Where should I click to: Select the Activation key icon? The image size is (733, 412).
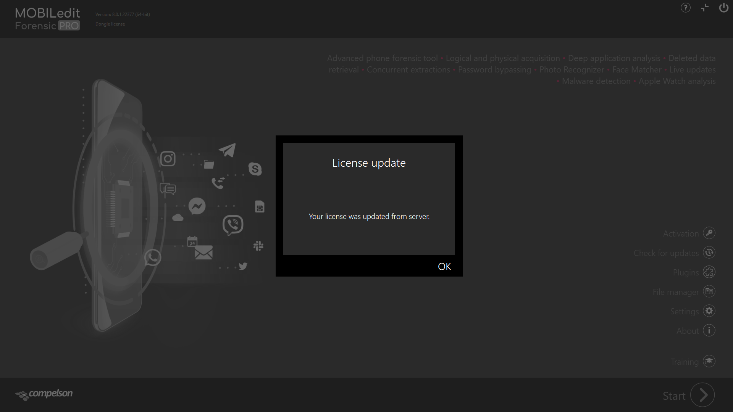coord(709,233)
